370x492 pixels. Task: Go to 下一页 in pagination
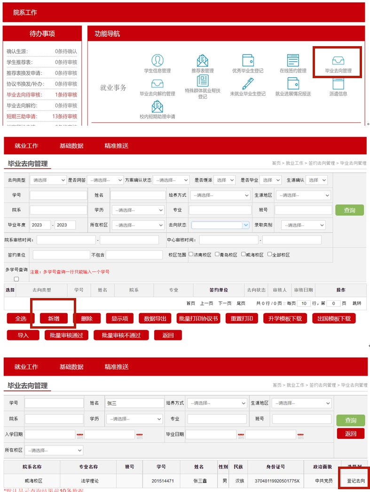pyautogui.click(x=225, y=303)
